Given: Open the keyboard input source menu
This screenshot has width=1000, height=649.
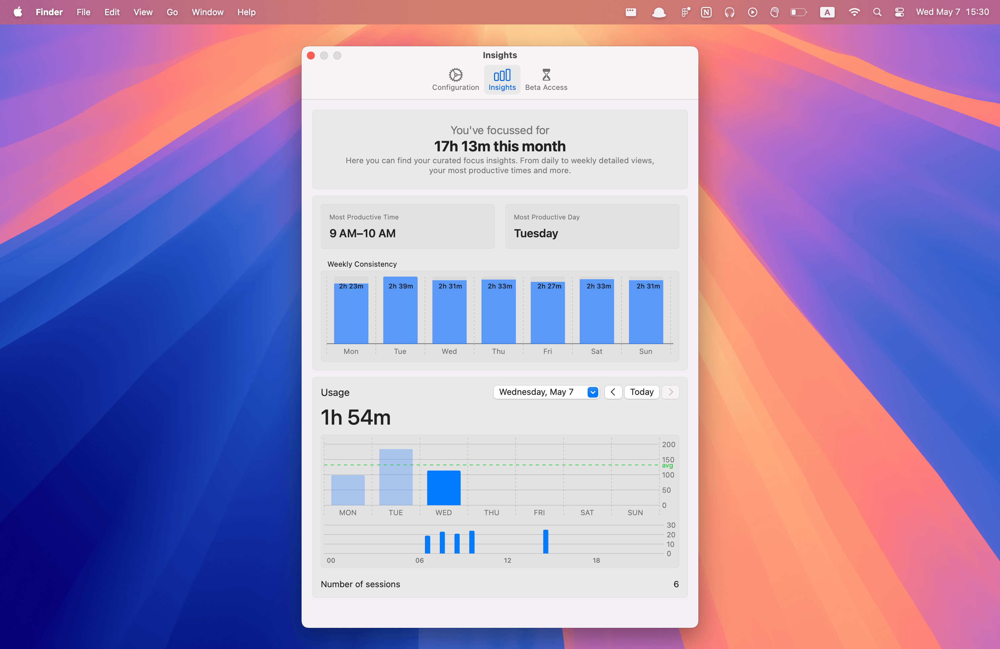Looking at the screenshot, I should (827, 12).
